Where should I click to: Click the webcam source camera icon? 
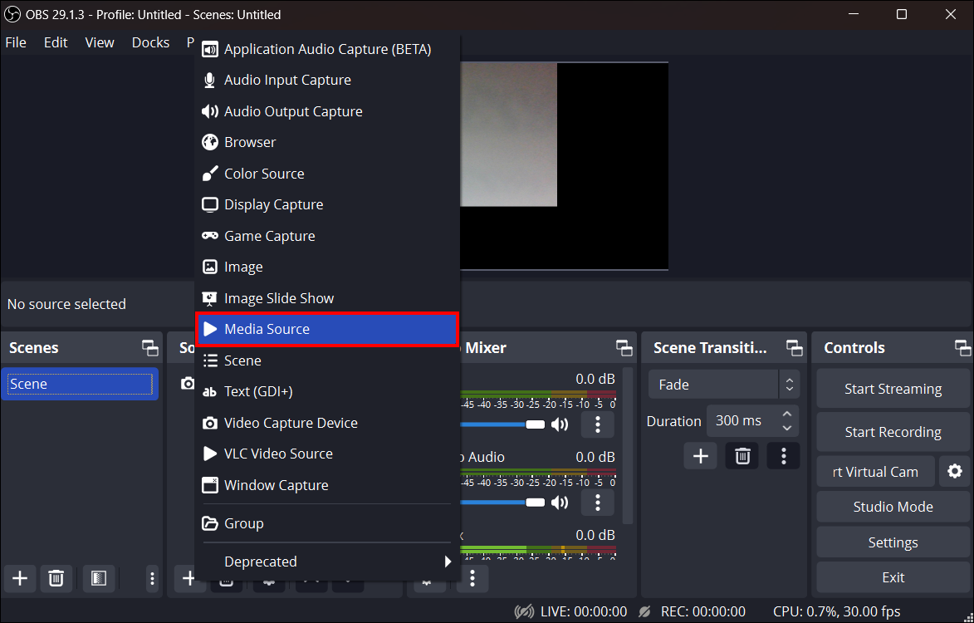tap(187, 383)
